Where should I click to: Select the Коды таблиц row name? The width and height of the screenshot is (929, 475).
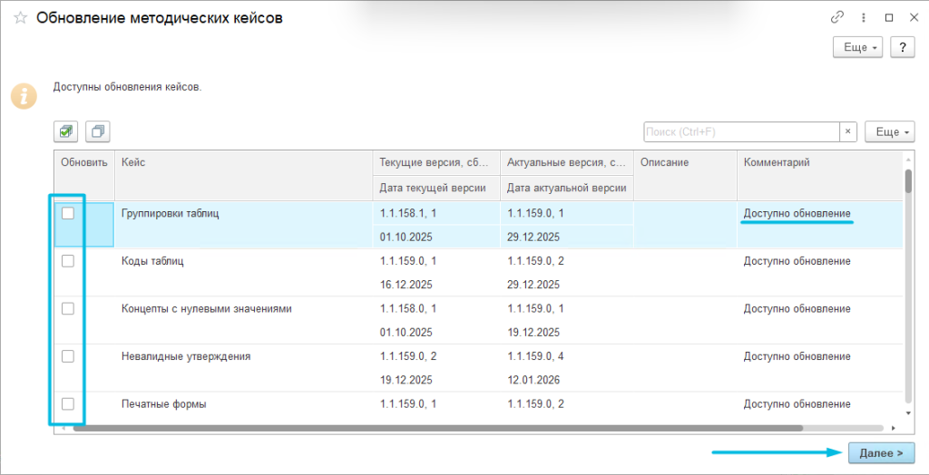coord(152,260)
